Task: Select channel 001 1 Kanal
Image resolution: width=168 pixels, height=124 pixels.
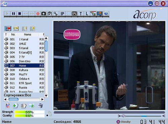Action: pyautogui.click(x=24, y=39)
